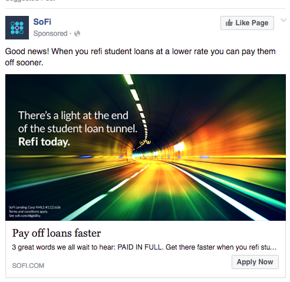Click the thumbs-up icon in Like Page
Image resolution: width=290 pixels, height=282 pixels.
pyautogui.click(x=229, y=23)
